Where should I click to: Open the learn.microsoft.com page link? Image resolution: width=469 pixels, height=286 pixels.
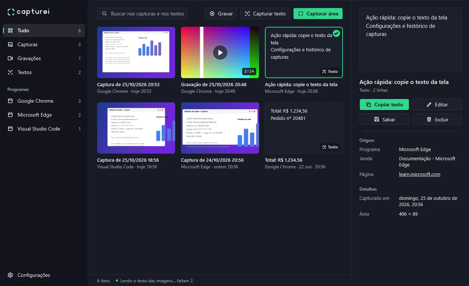click(x=420, y=175)
